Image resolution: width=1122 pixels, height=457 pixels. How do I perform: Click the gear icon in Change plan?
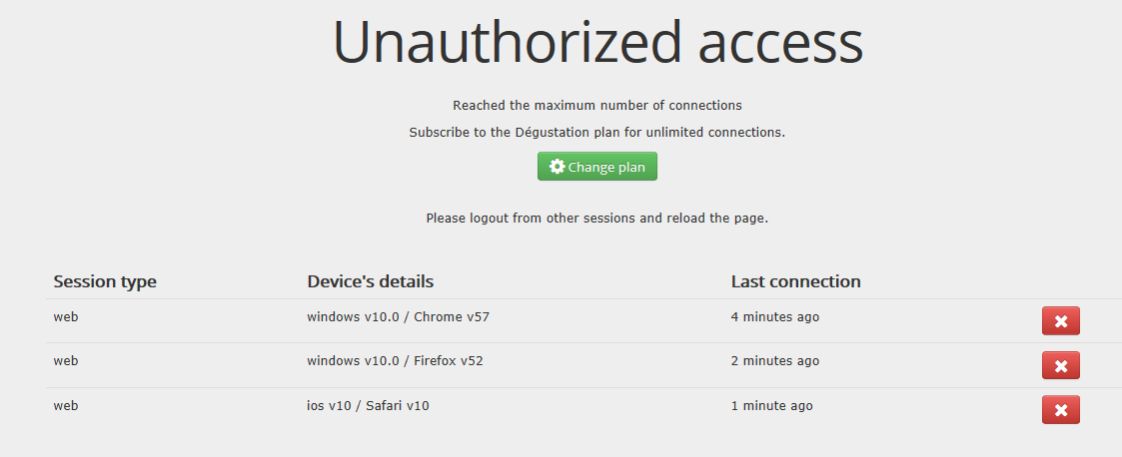click(558, 167)
